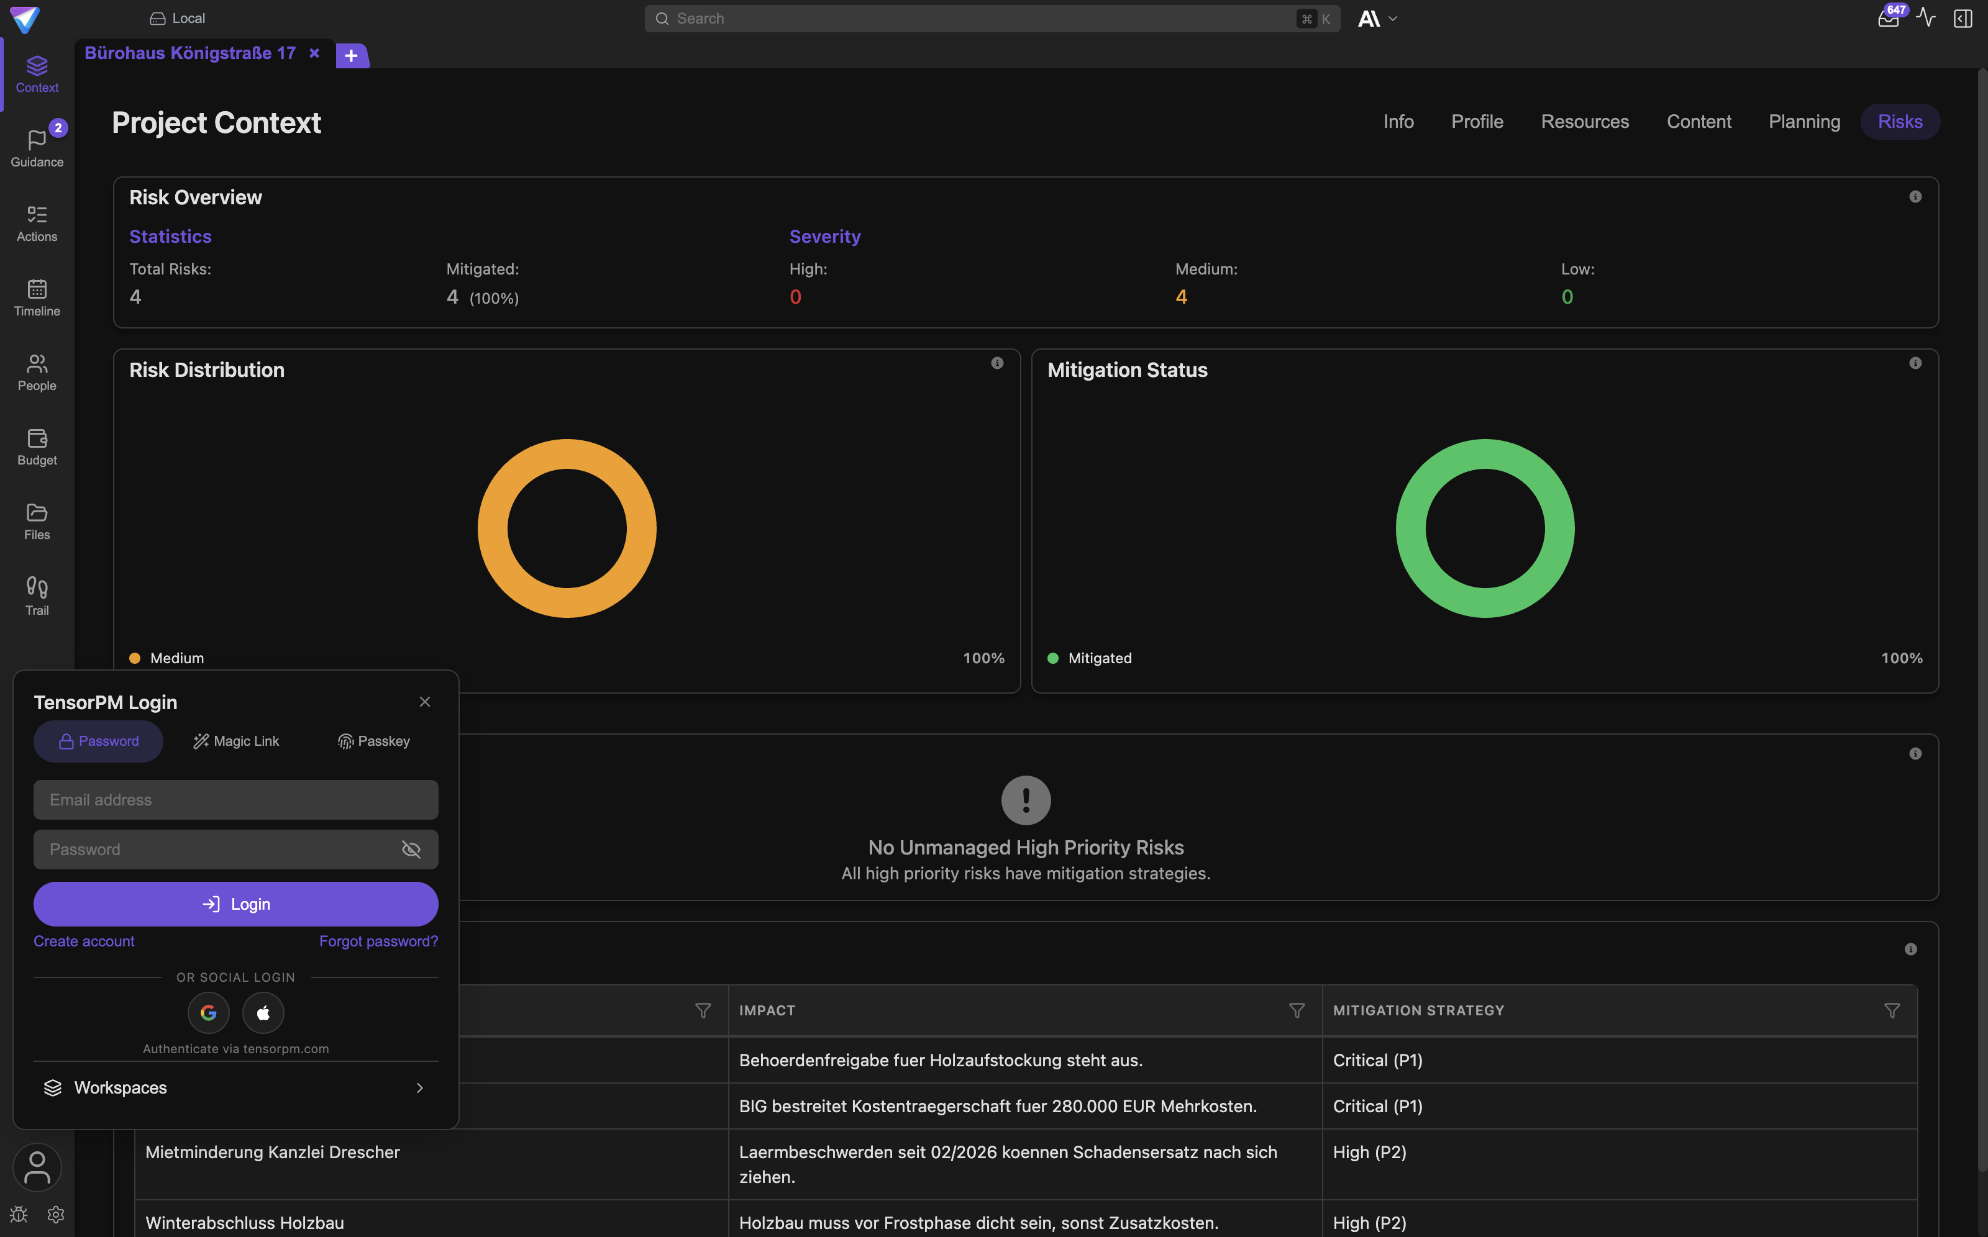Click the Medium legend color dot

pyautogui.click(x=135, y=658)
